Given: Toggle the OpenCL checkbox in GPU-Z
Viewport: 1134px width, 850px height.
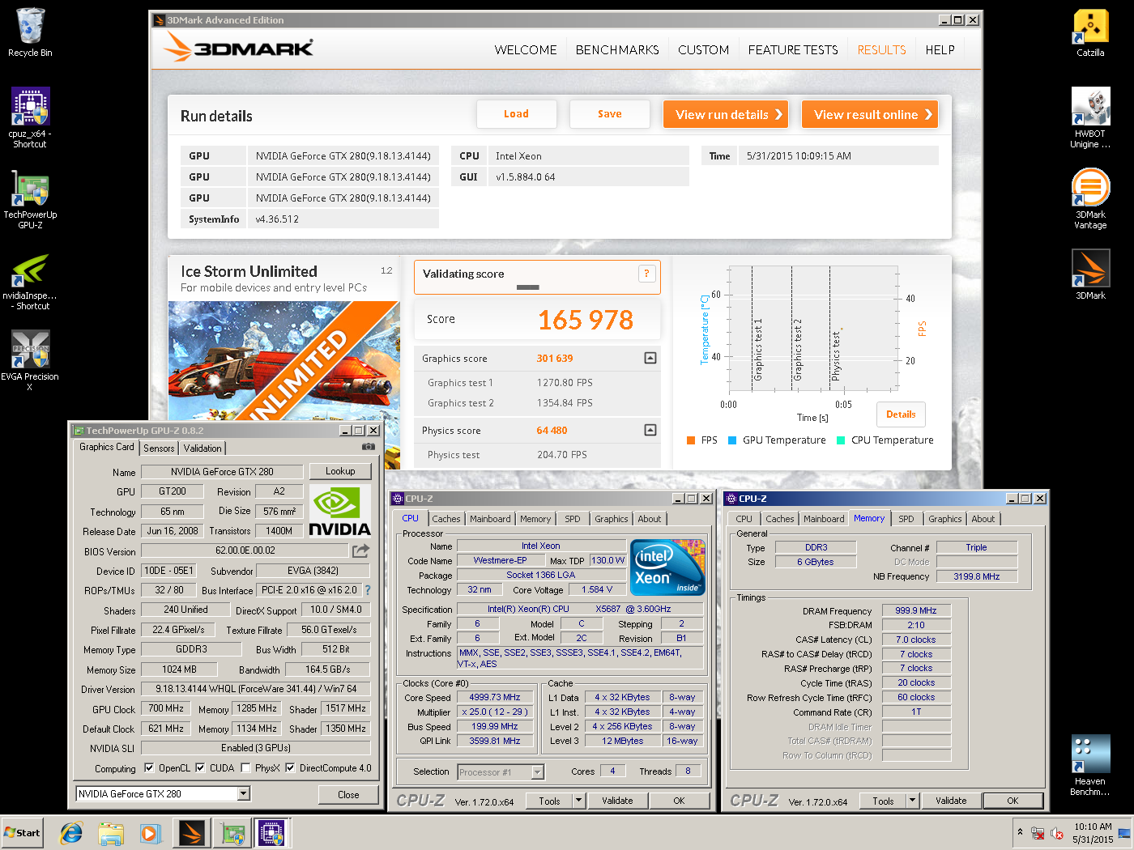Looking at the screenshot, I should (x=149, y=768).
